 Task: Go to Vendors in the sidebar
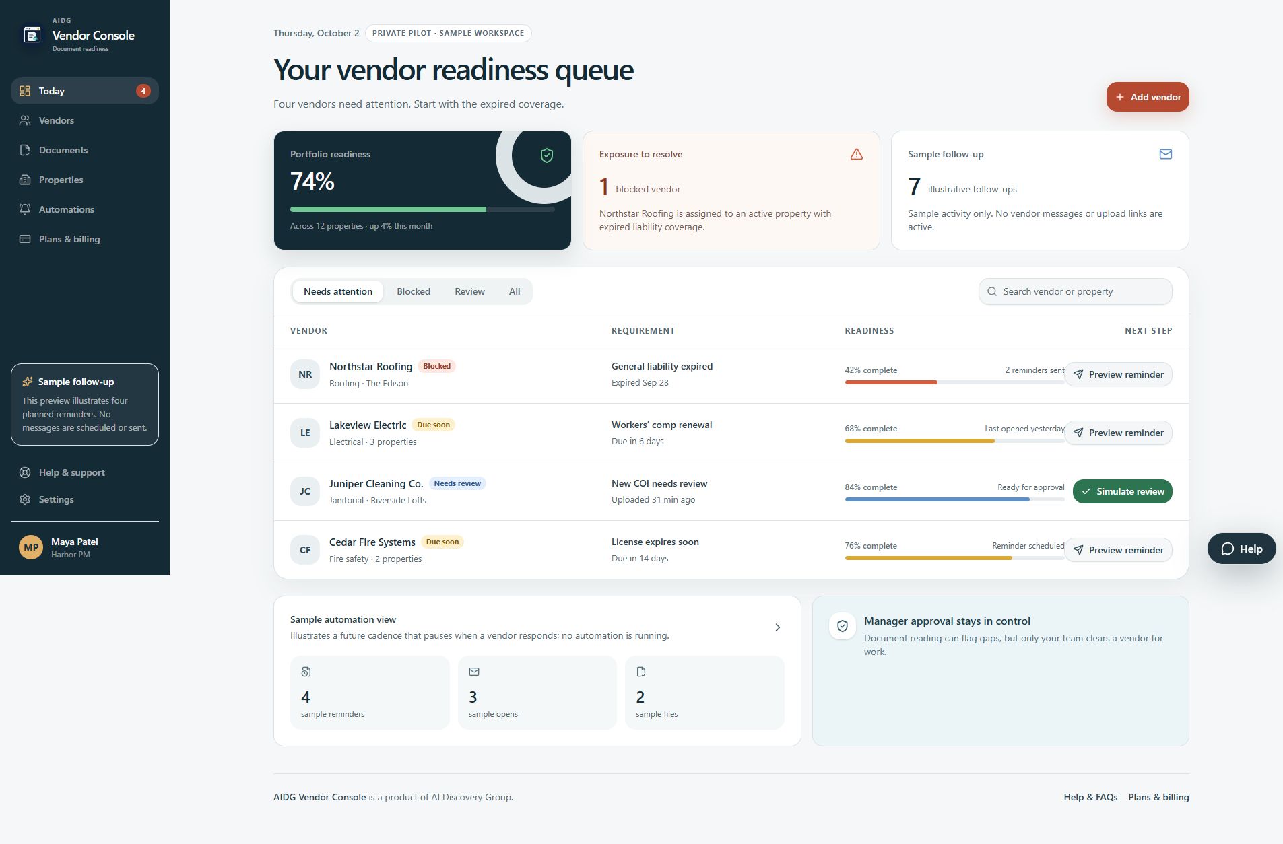coord(85,120)
